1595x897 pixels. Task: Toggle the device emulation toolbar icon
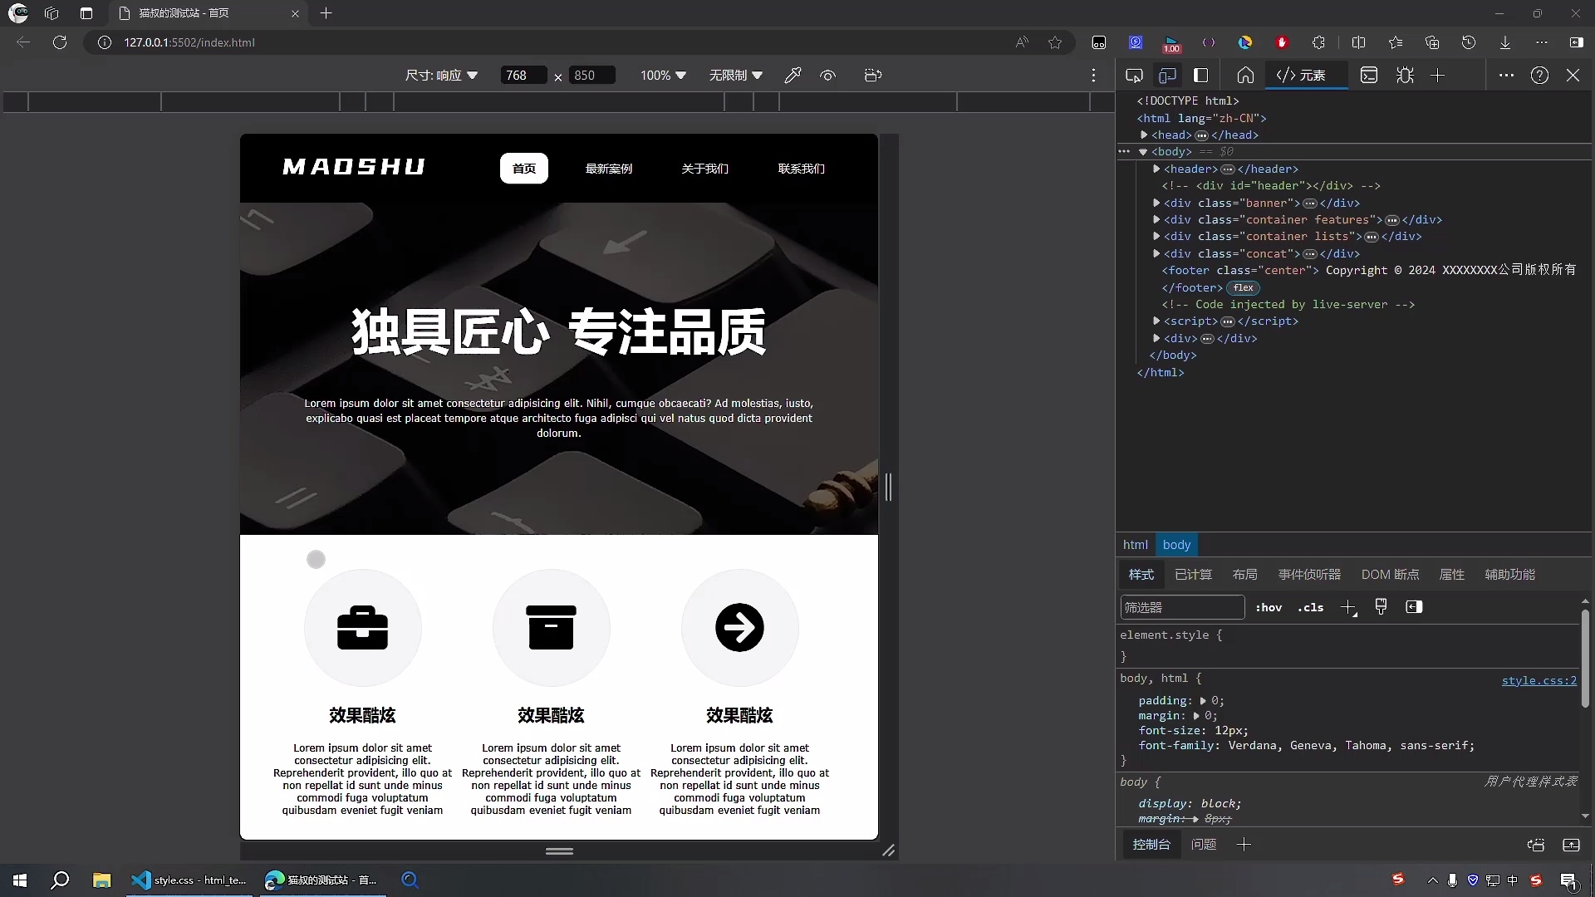point(1168,75)
